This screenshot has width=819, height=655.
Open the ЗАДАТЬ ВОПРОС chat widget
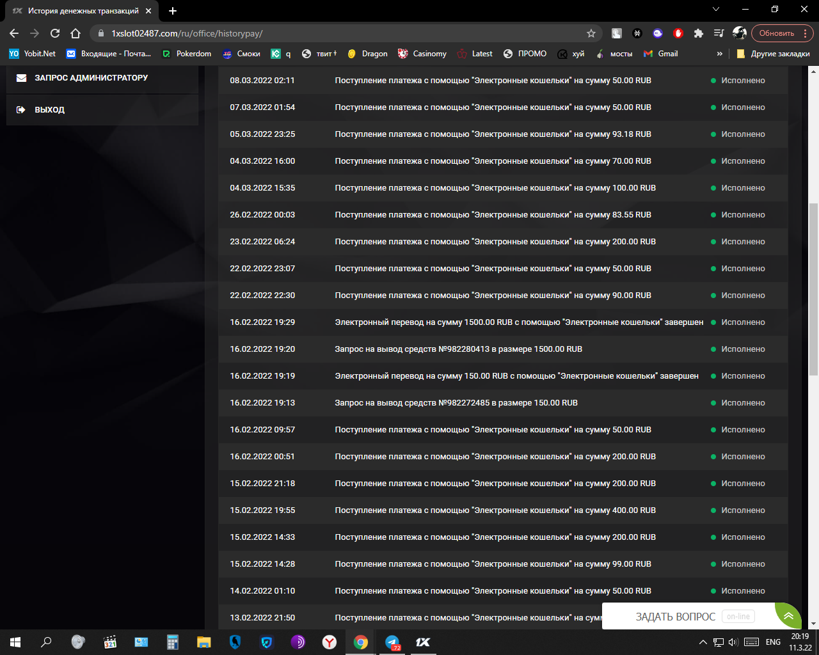tap(675, 617)
